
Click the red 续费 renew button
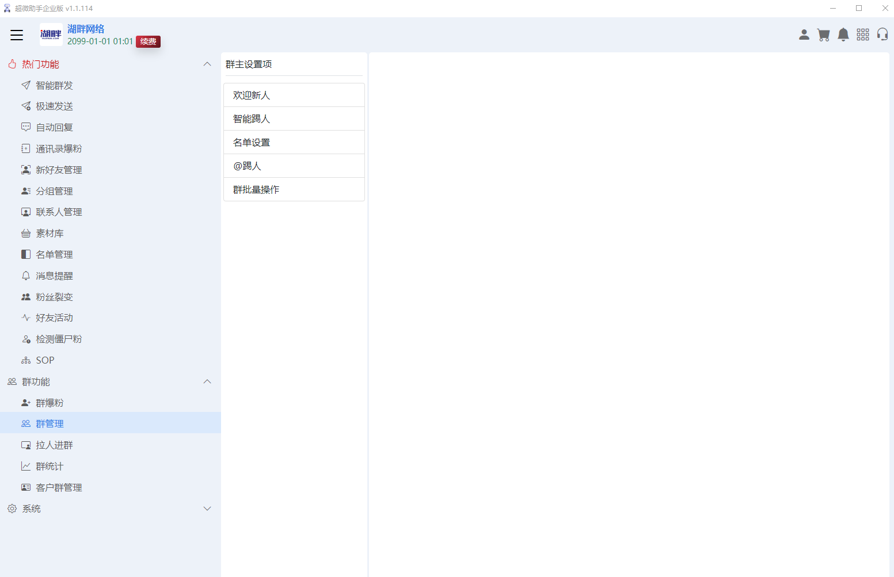(148, 41)
